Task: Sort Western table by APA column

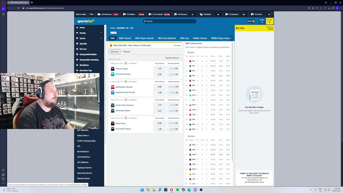Action: tap(228, 140)
